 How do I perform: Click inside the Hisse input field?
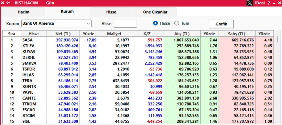pyautogui.click(x=125, y=24)
